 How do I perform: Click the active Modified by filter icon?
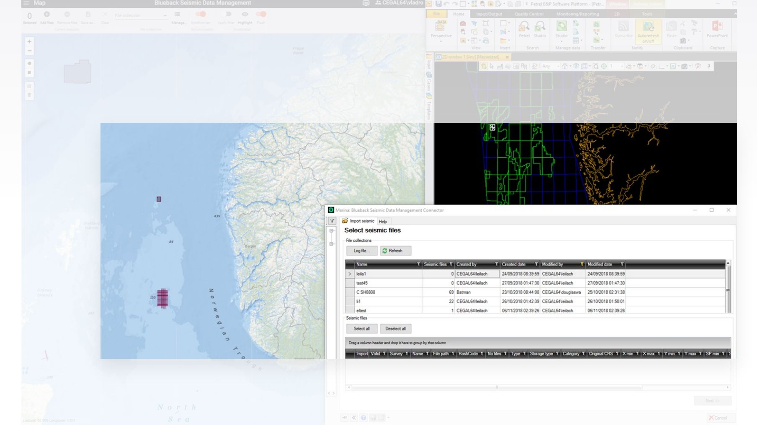[x=582, y=264]
